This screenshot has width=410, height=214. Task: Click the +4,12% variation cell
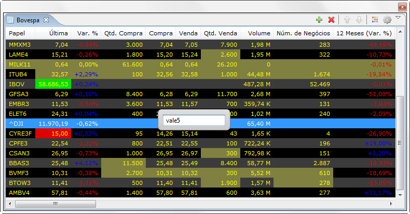[x=86, y=163]
